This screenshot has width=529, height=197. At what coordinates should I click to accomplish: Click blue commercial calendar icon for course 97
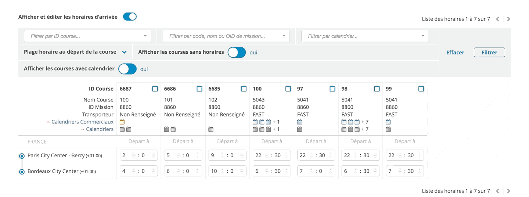pyautogui.click(x=299, y=122)
